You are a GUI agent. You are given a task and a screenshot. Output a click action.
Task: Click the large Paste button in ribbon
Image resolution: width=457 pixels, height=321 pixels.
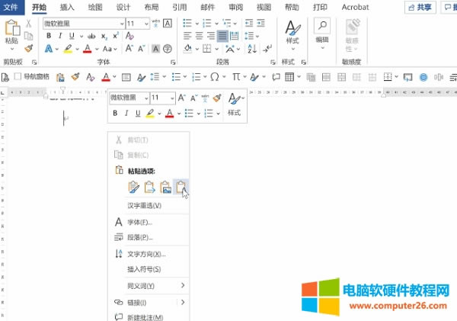[x=11, y=32]
